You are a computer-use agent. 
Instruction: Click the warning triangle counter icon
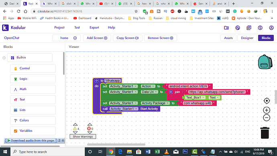coord(75,129)
